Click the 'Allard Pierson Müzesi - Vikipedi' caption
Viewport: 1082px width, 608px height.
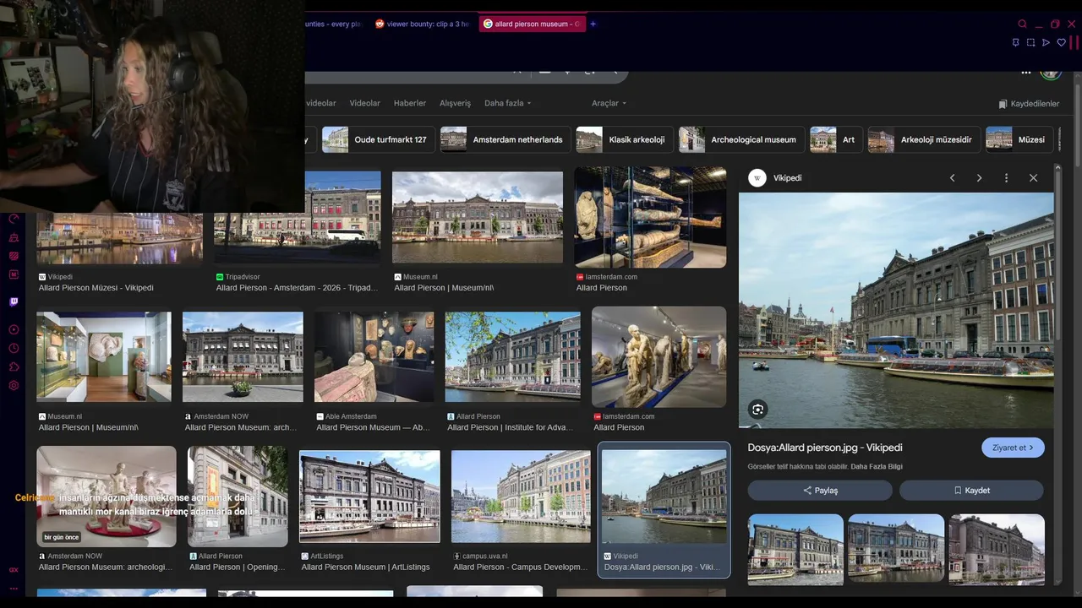pos(96,288)
